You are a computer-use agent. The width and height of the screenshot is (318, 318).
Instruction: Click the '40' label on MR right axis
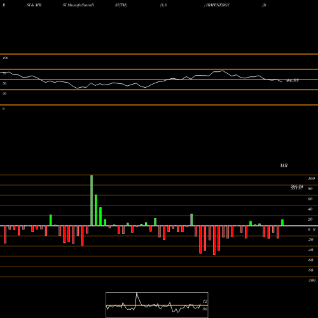tap(310, 209)
